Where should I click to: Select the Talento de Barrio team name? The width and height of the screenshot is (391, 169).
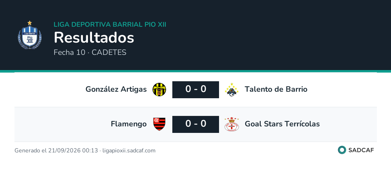point(276,89)
